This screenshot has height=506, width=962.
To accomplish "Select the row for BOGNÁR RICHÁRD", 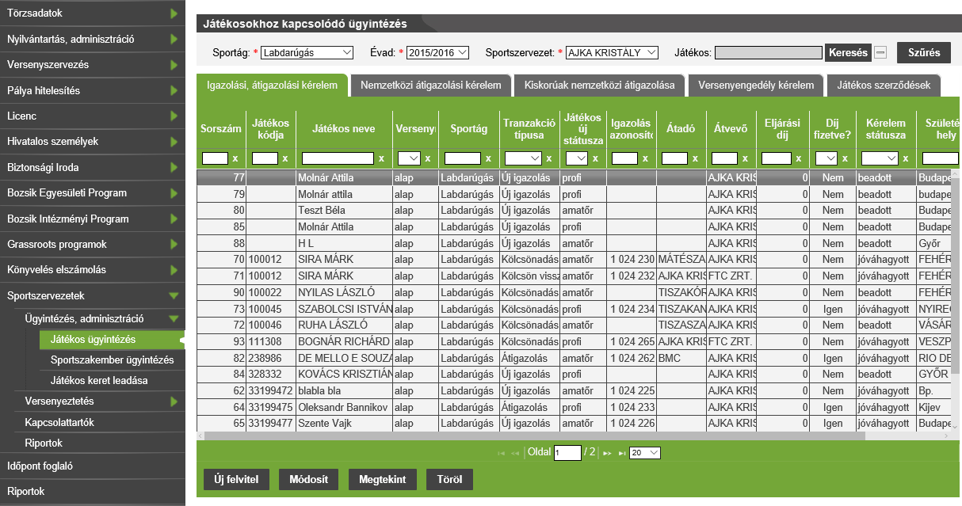I will click(x=574, y=341).
